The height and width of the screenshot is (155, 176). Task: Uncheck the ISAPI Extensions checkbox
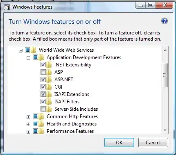43,94
